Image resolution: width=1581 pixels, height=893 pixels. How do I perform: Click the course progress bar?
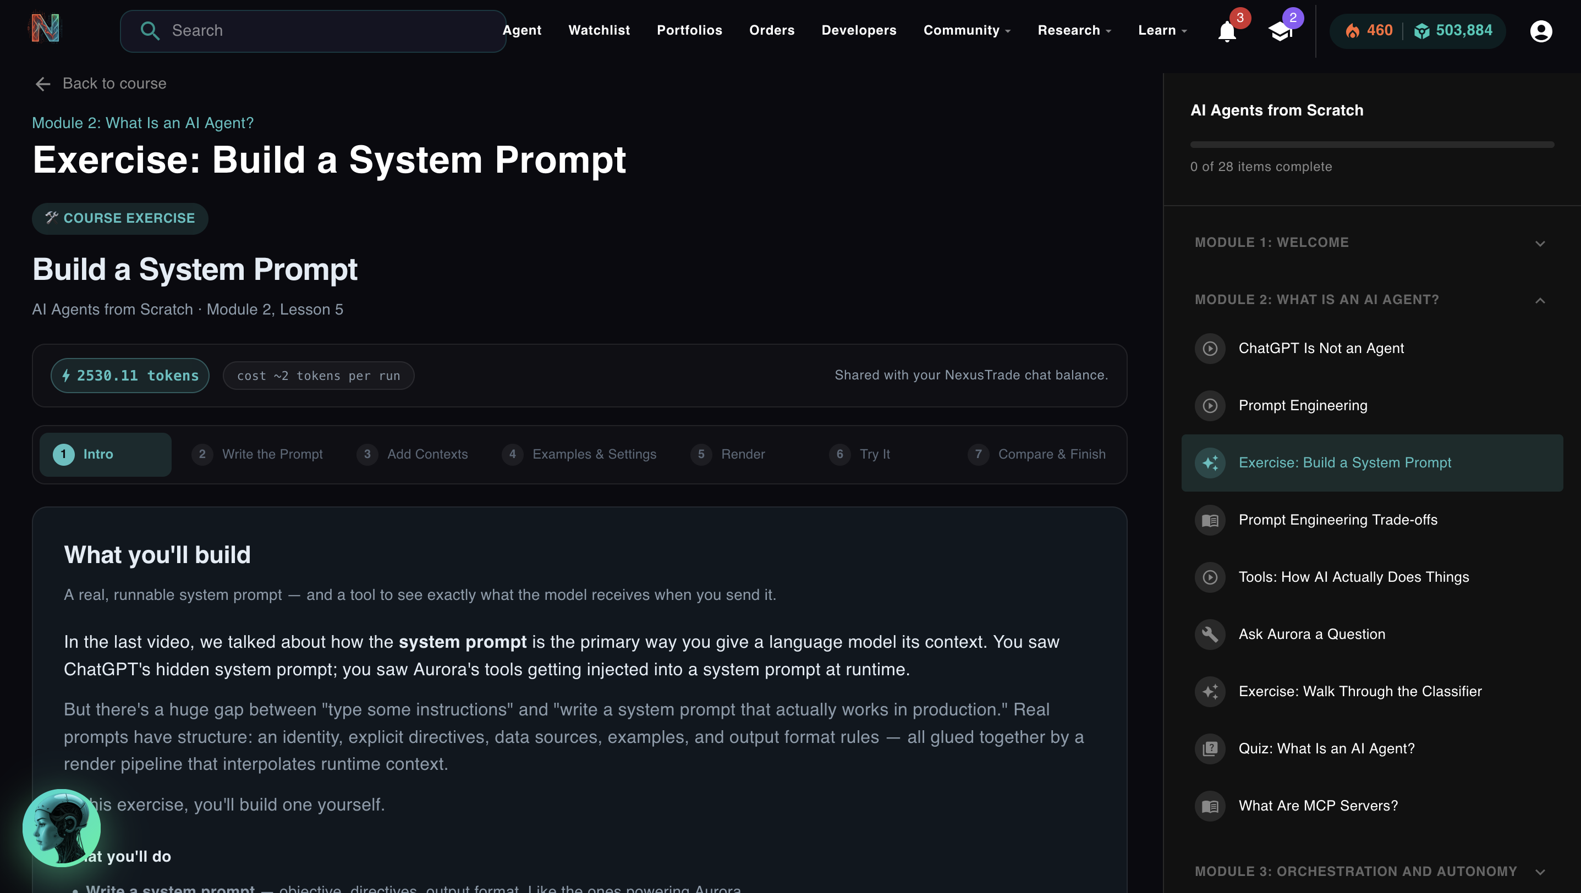pyautogui.click(x=1373, y=145)
